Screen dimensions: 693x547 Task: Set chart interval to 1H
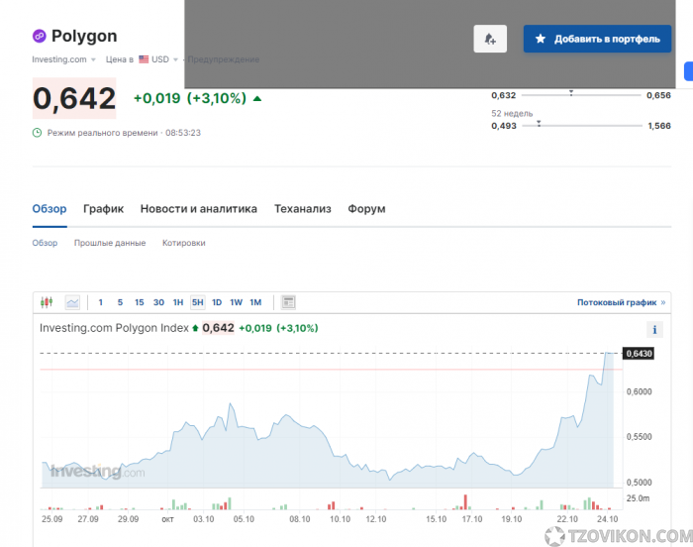pos(178,302)
